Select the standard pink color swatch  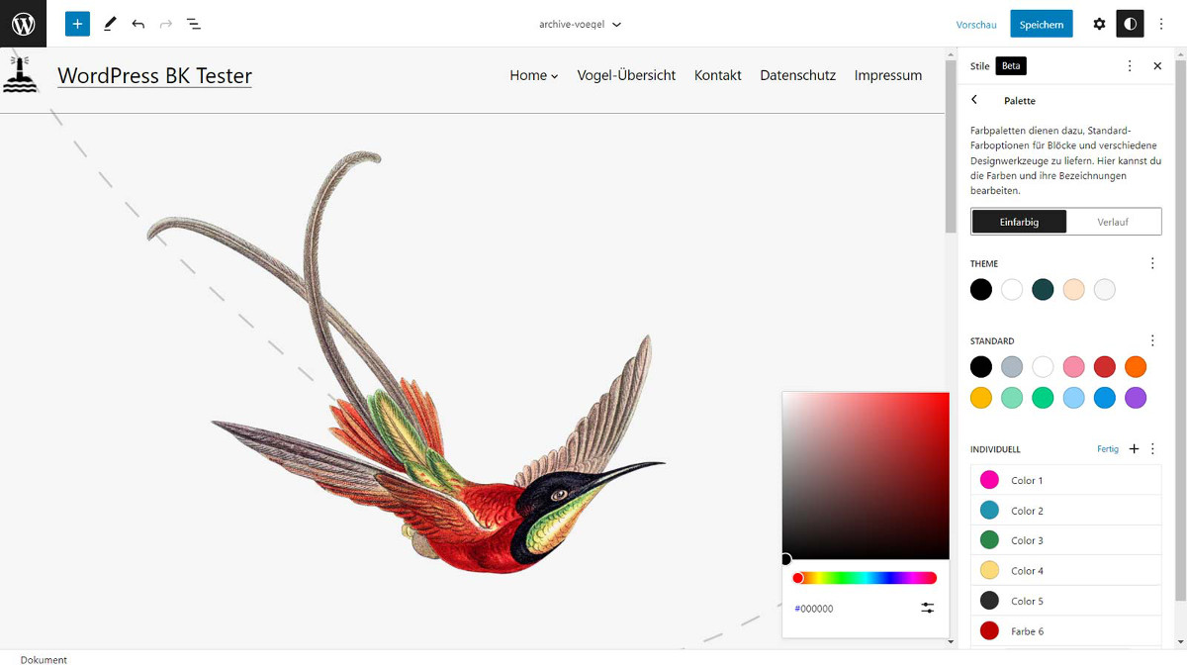[x=1074, y=367]
